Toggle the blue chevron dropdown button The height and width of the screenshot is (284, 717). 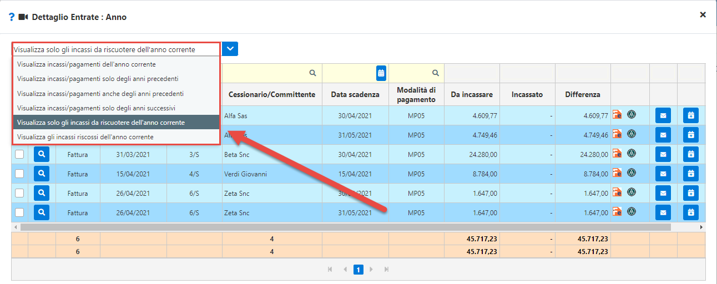point(230,49)
